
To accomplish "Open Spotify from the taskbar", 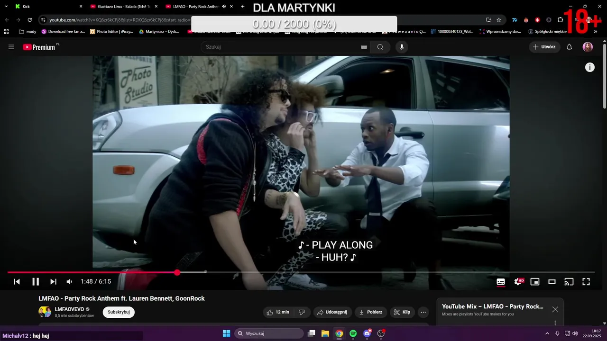I will [x=353, y=333].
